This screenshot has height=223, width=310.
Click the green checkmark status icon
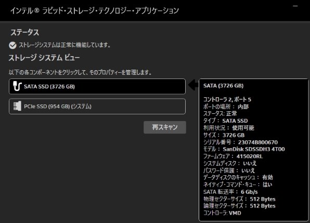tap(12, 45)
